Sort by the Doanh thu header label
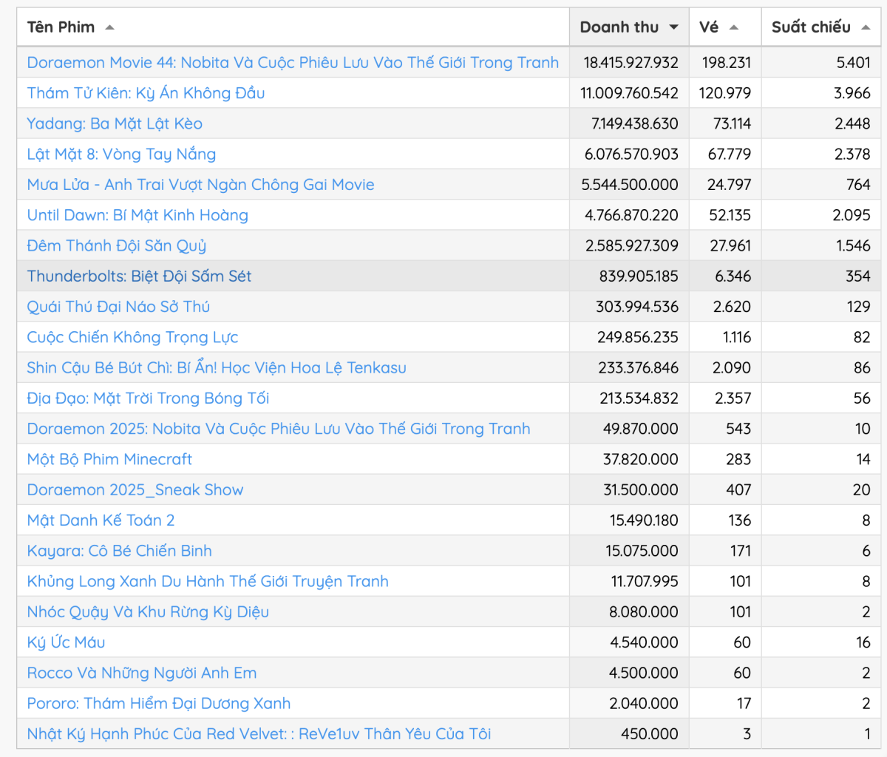The image size is (887, 757). (619, 27)
